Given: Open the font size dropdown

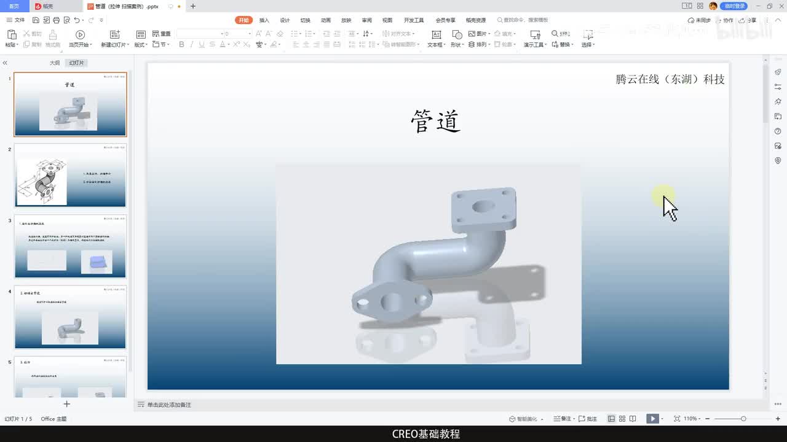Looking at the screenshot, I should click(249, 34).
